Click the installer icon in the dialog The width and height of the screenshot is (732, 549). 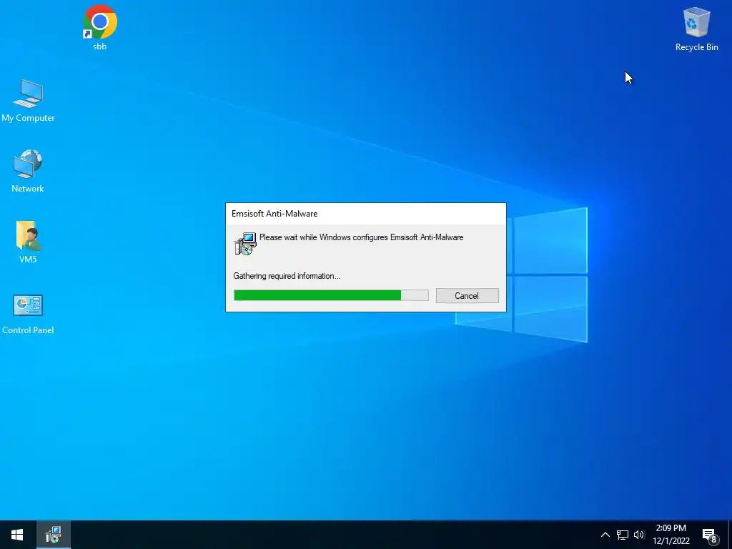(245, 244)
